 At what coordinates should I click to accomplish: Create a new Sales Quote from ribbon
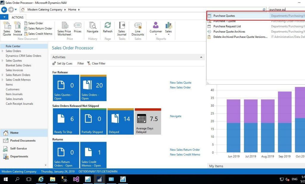point(7,29)
